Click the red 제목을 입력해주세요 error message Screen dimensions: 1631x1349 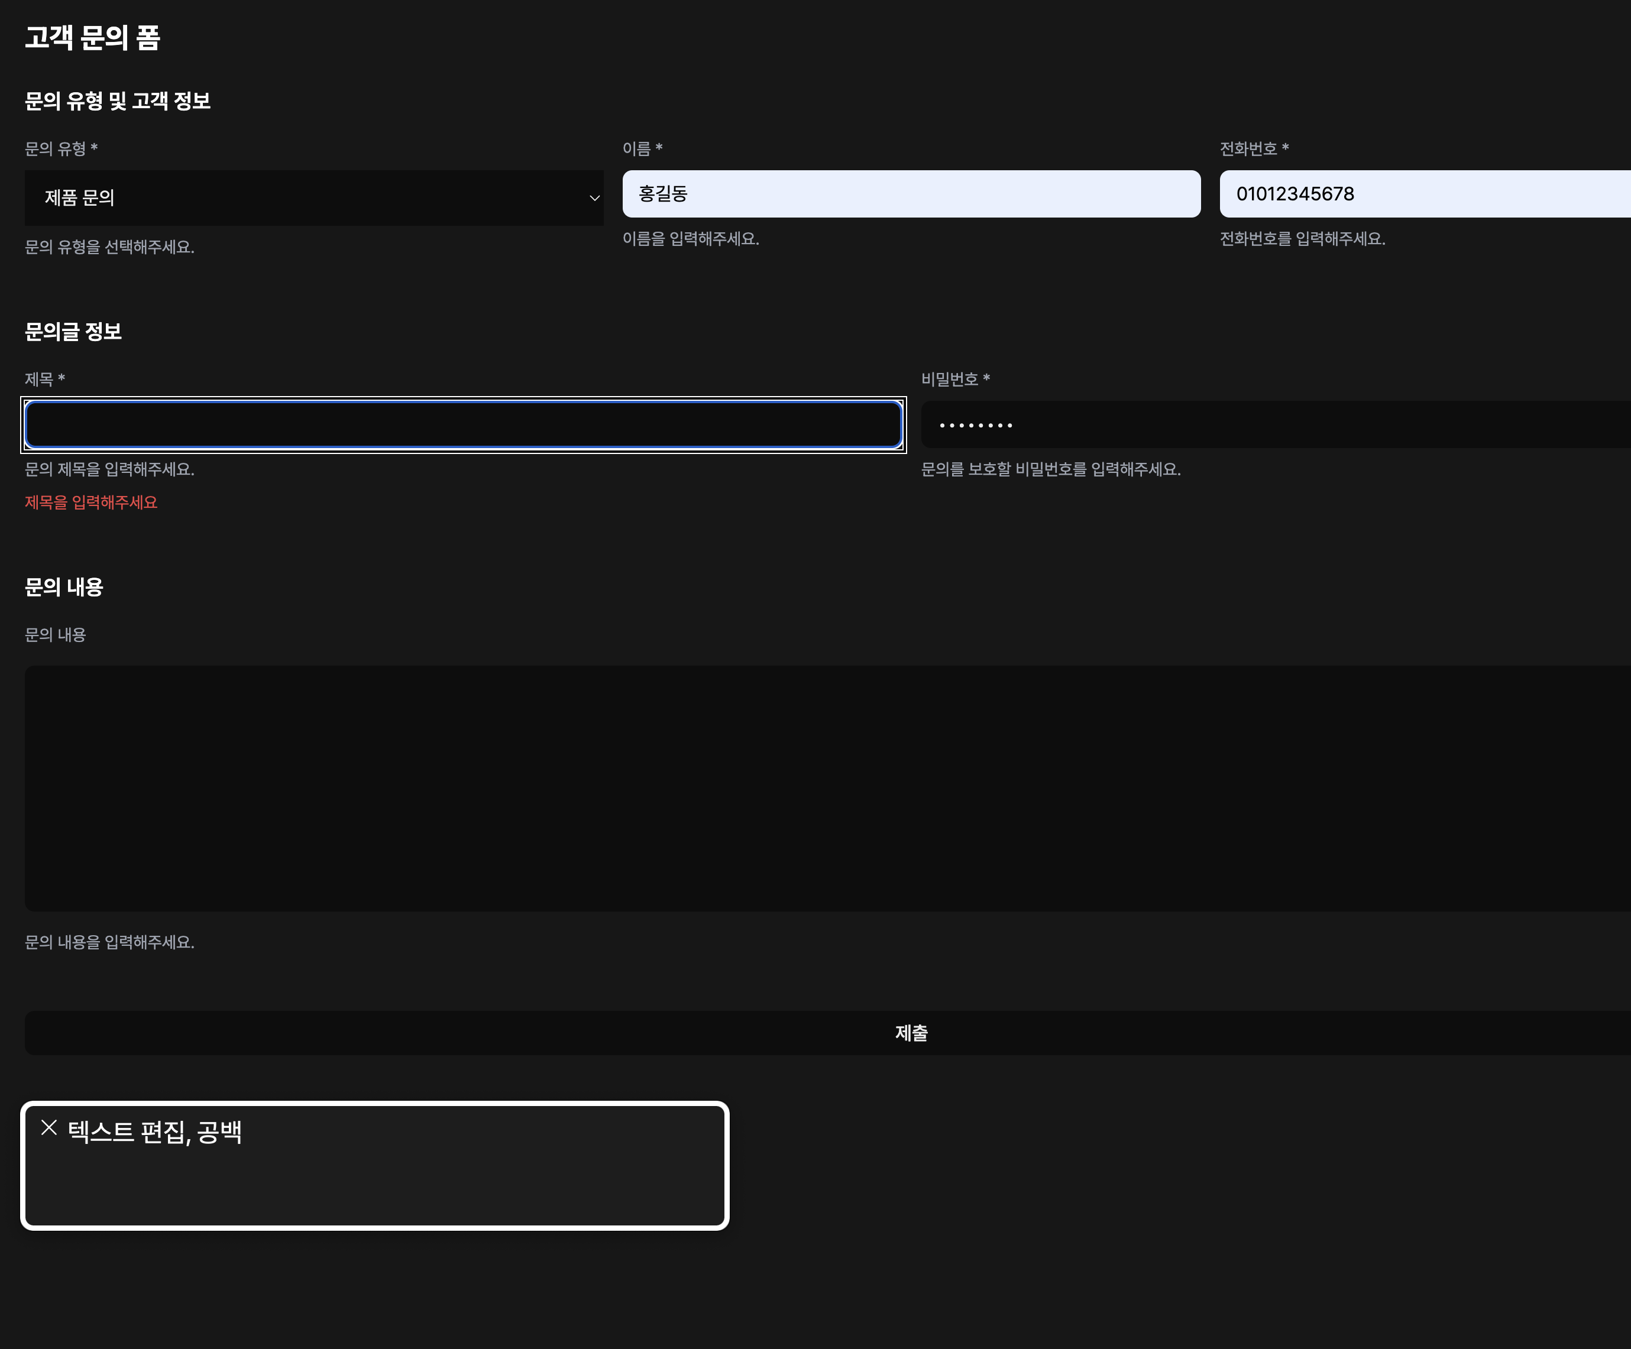click(x=91, y=503)
